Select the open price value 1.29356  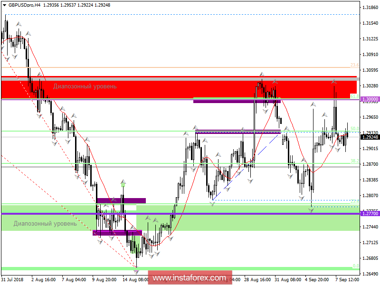[x=51, y=5]
